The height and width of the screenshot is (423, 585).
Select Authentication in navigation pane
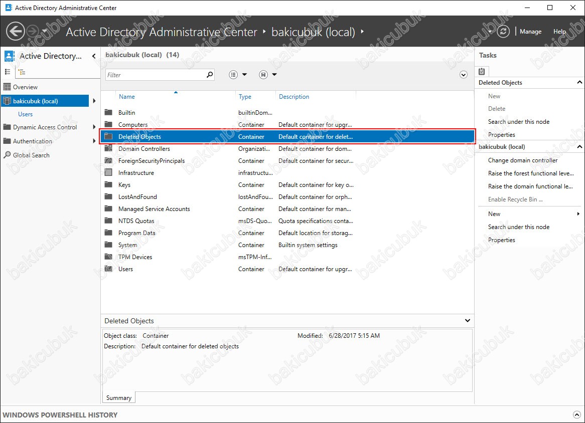click(x=33, y=141)
